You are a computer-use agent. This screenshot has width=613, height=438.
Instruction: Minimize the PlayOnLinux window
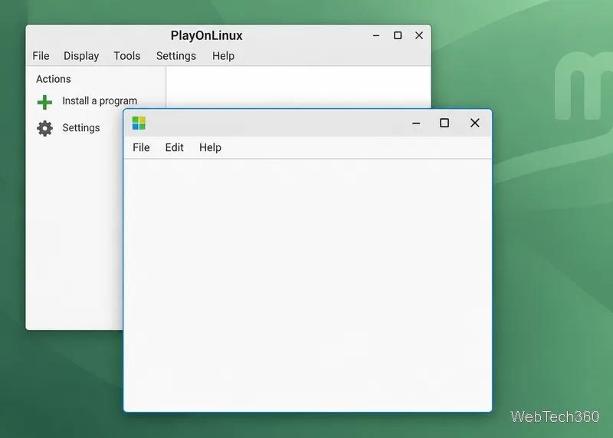tap(376, 35)
